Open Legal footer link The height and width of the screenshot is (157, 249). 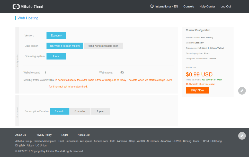tap(65, 135)
